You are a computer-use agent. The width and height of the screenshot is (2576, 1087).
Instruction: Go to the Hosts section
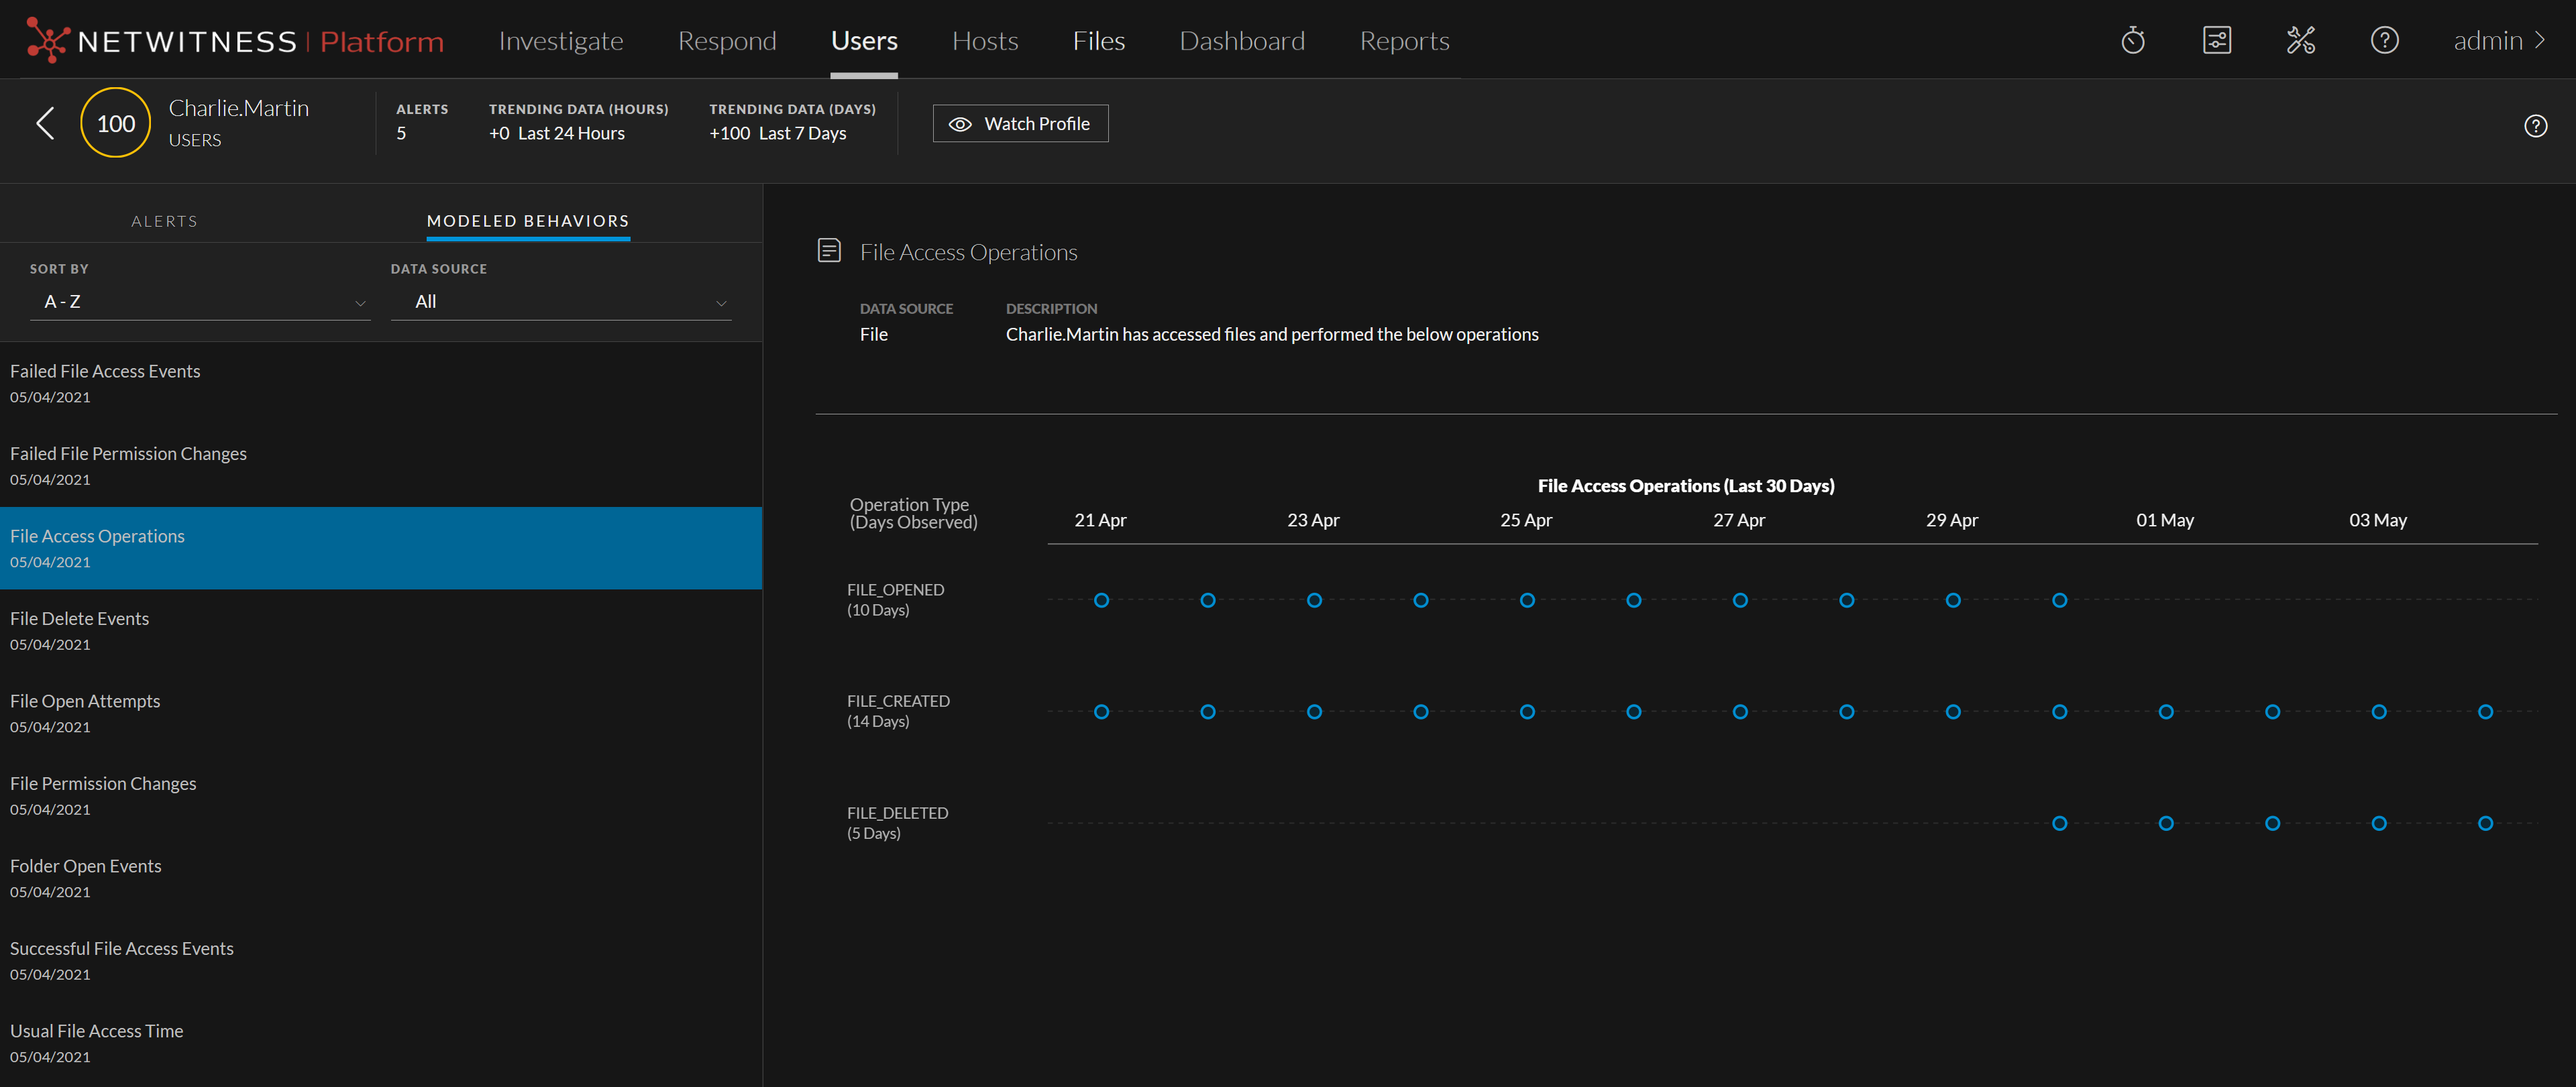(x=984, y=41)
